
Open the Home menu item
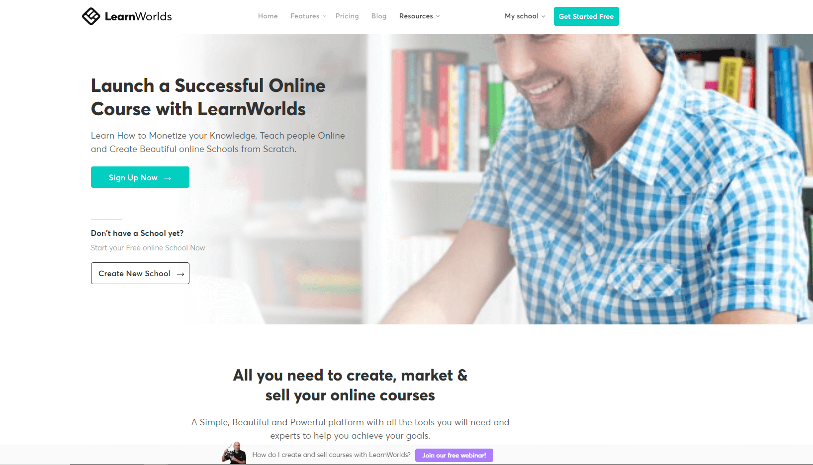[x=268, y=16]
